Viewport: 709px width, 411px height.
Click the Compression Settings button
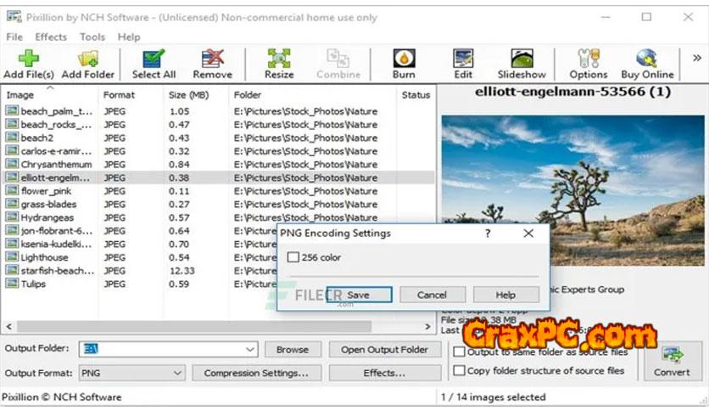256,373
